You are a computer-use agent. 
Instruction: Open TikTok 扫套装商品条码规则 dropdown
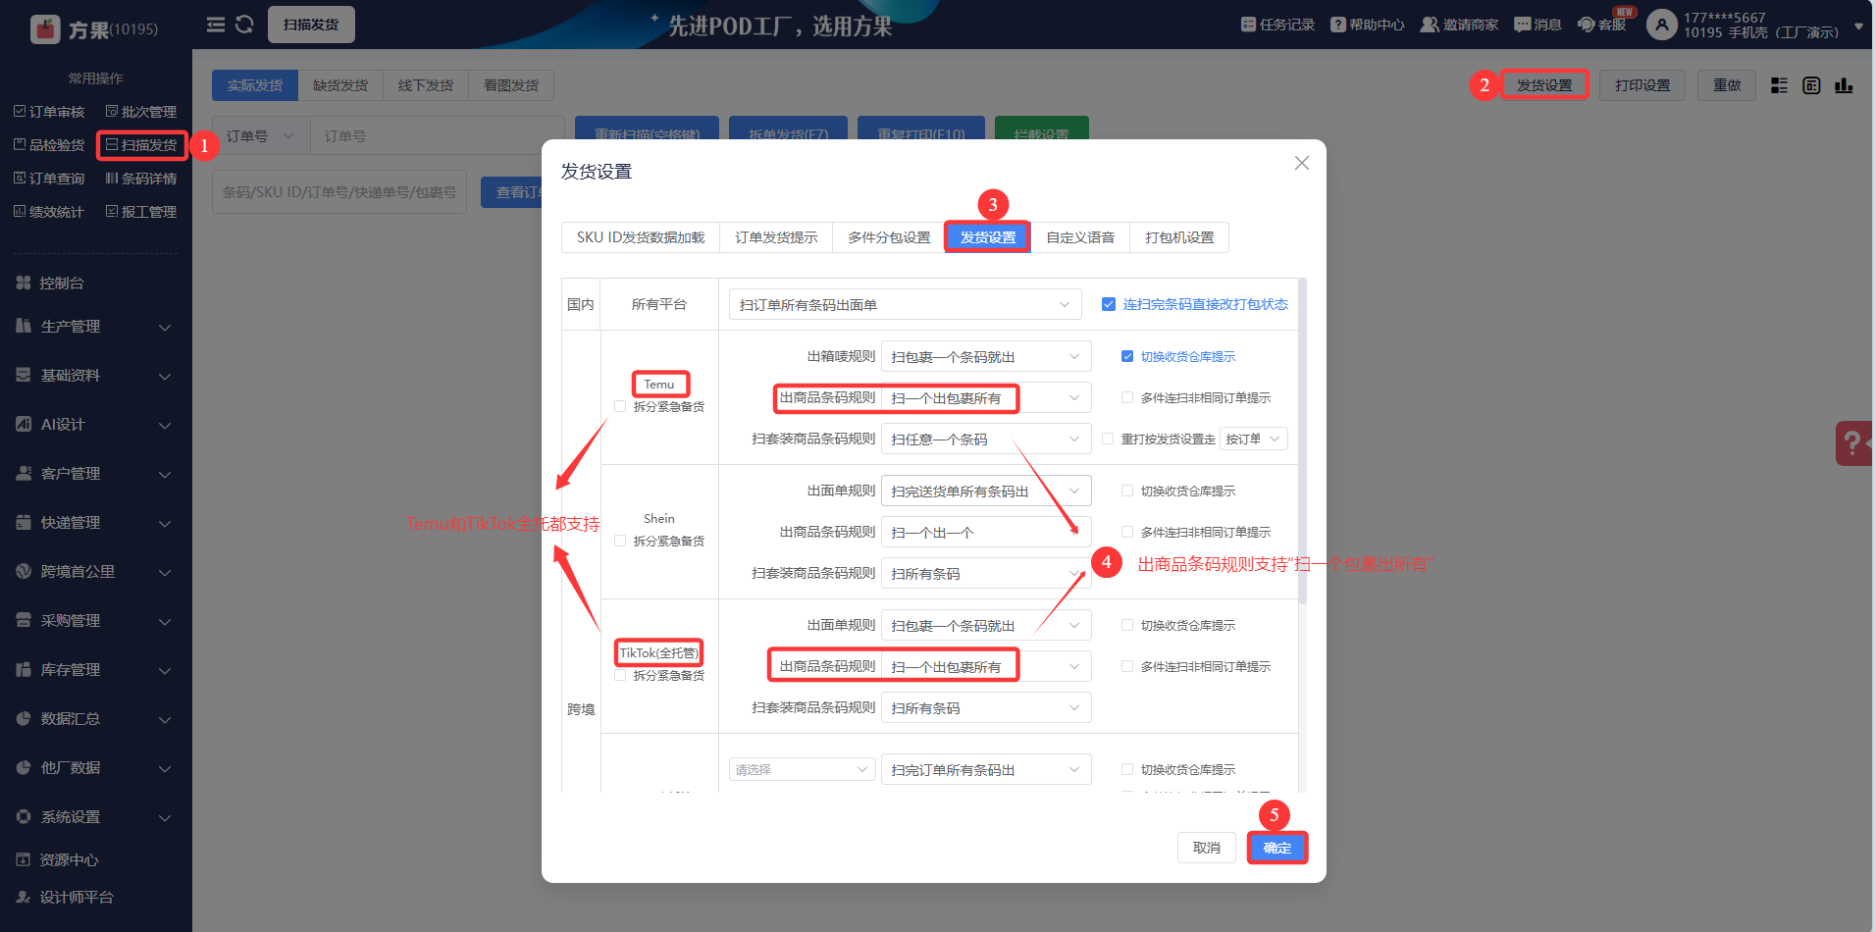tap(986, 707)
